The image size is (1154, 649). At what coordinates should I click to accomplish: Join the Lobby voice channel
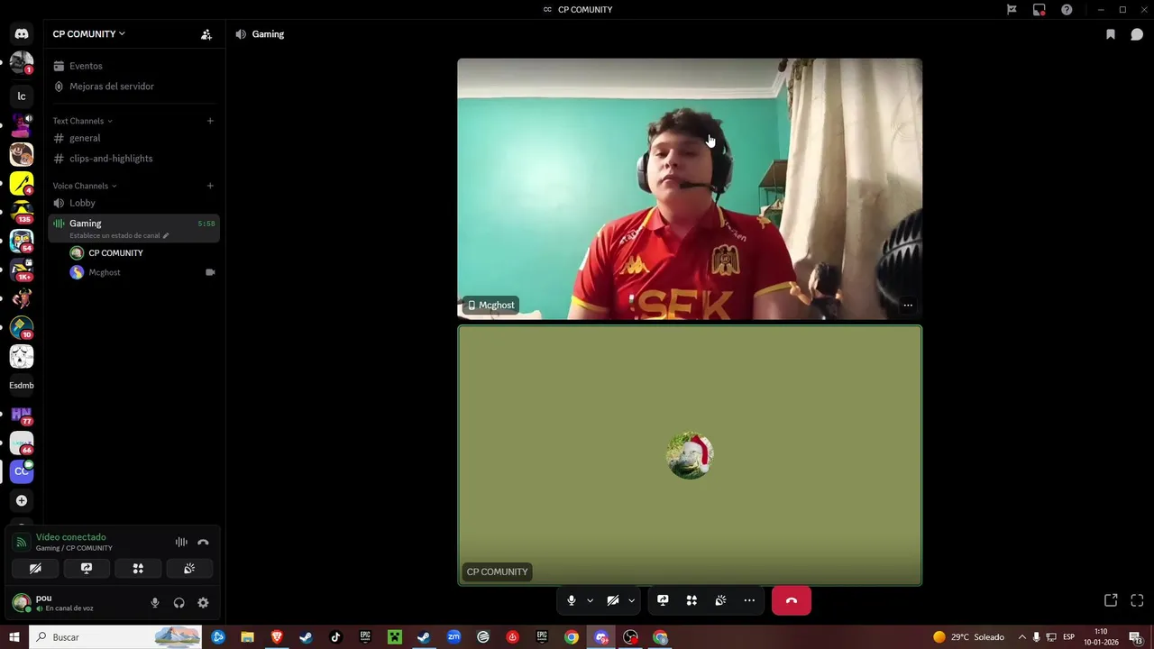[133, 203]
